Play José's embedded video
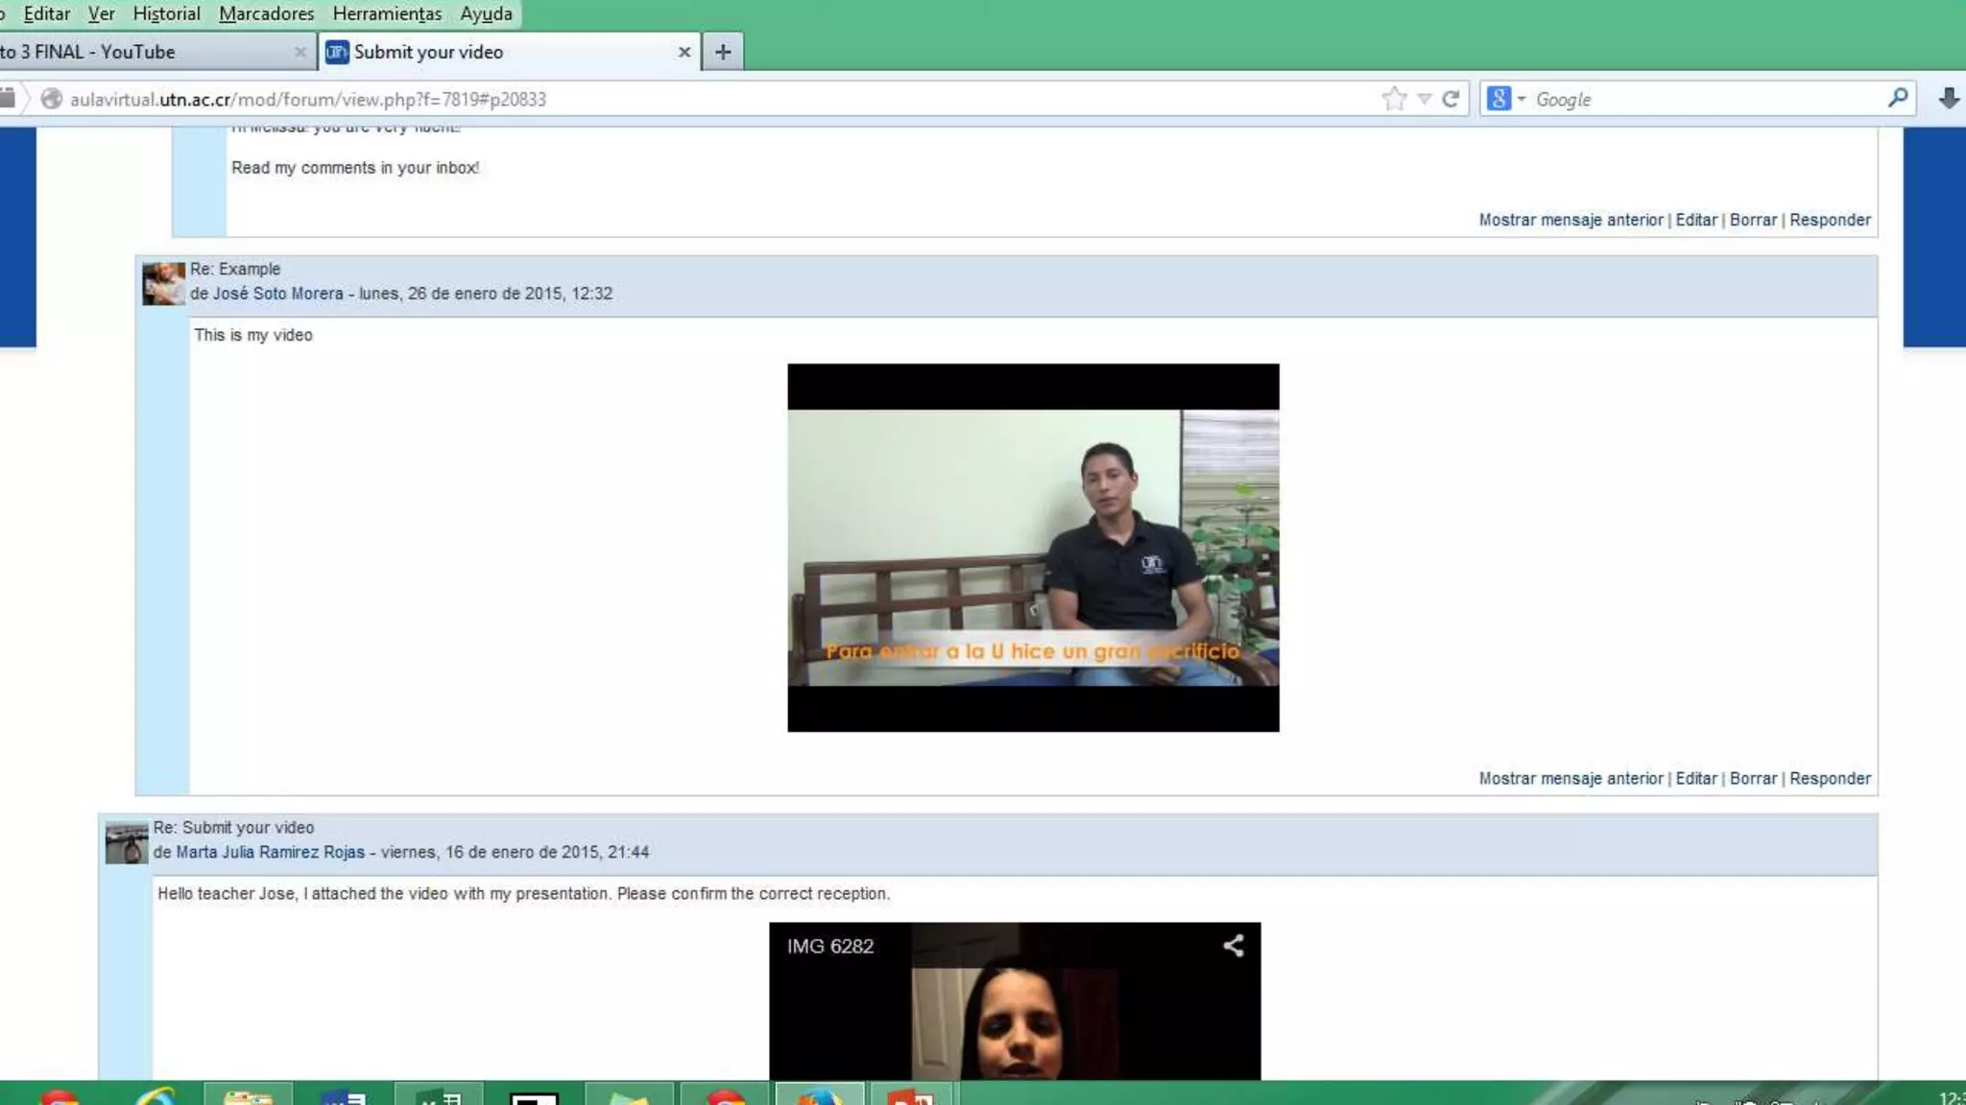1966x1105 pixels. (1033, 548)
